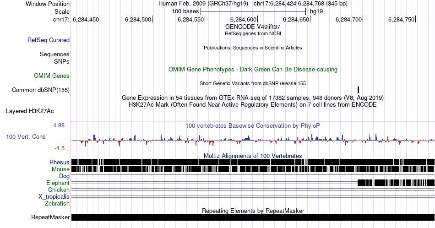
Task: Click 'Repeating Elements by RepeatMasker' title
Action: click(253, 211)
